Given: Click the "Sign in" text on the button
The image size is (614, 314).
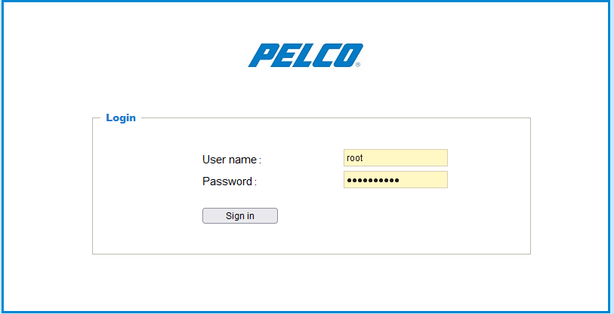Looking at the screenshot, I should pos(240,216).
